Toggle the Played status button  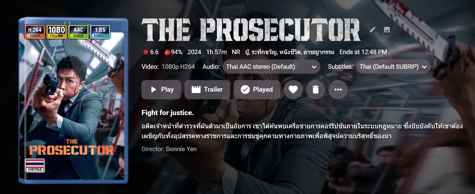click(x=257, y=90)
